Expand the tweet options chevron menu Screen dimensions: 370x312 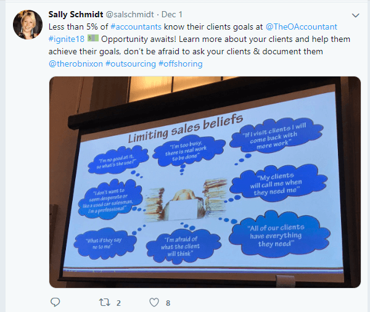pyautogui.click(x=355, y=15)
